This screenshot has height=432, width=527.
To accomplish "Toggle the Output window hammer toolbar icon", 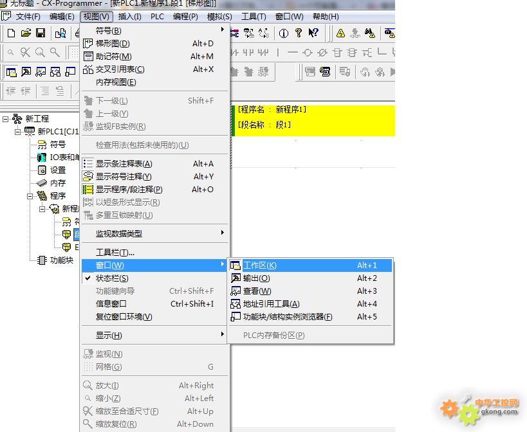I will (x=26, y=72).
